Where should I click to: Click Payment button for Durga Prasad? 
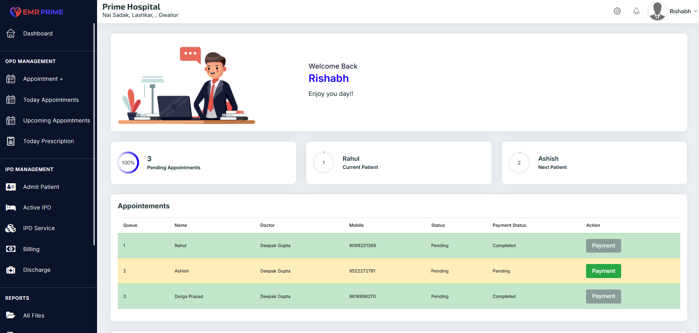[x=603, y=296]
